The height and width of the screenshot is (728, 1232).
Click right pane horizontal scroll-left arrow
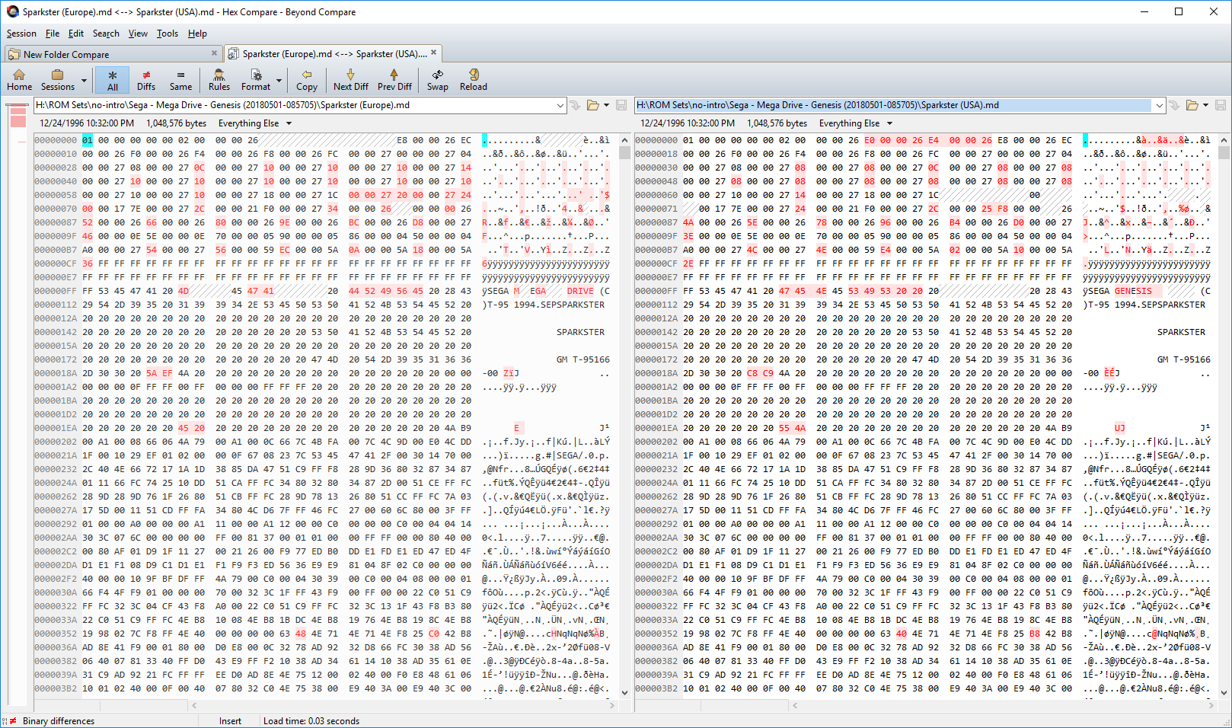tap(795, 705)
